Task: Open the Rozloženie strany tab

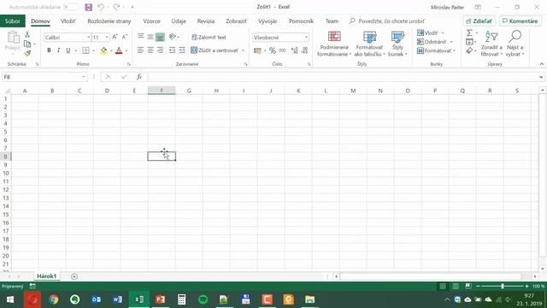Action: point(109,21)
